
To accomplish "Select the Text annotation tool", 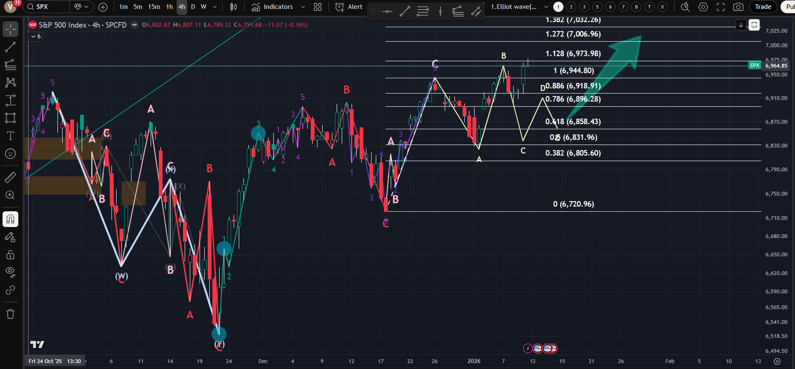I will pos(10,136).
